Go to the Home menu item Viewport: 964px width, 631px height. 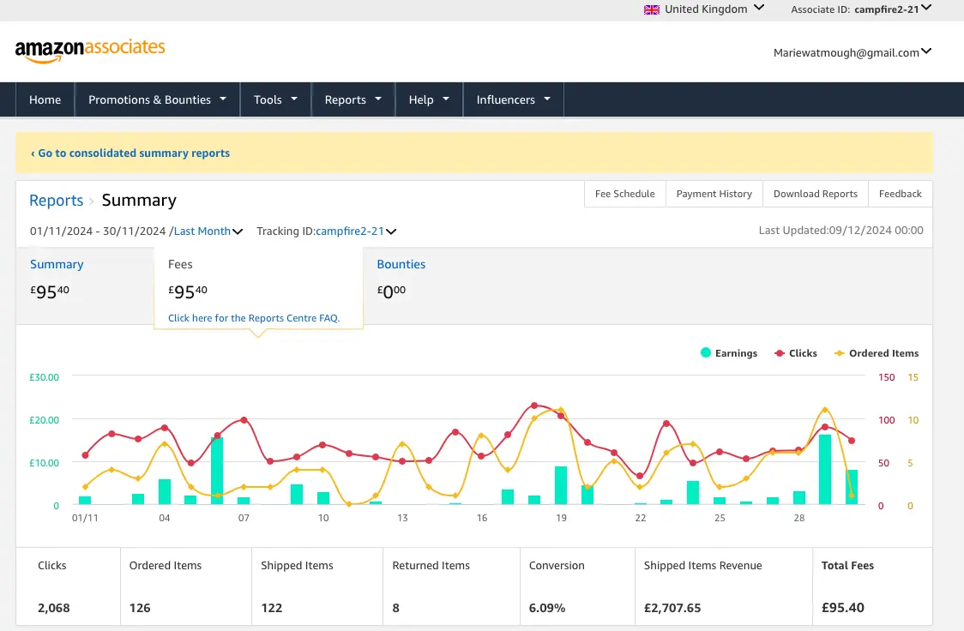coord(45,99)
